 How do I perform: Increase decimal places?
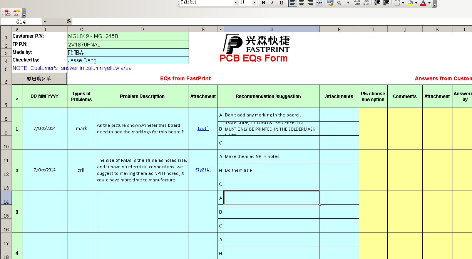(x=357, y=3)
